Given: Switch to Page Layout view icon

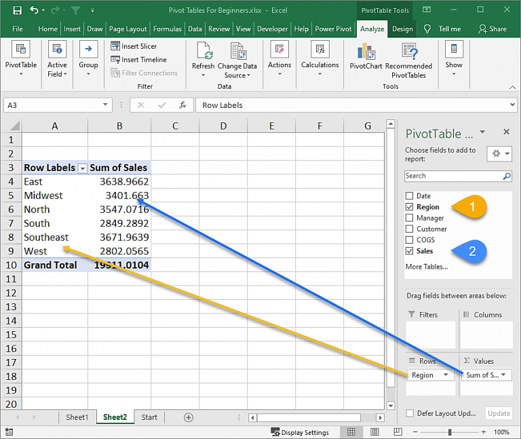Looking at the screenshot, I should click(374, 432).
